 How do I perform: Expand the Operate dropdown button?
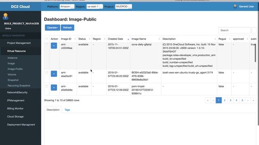click(52, 28)
